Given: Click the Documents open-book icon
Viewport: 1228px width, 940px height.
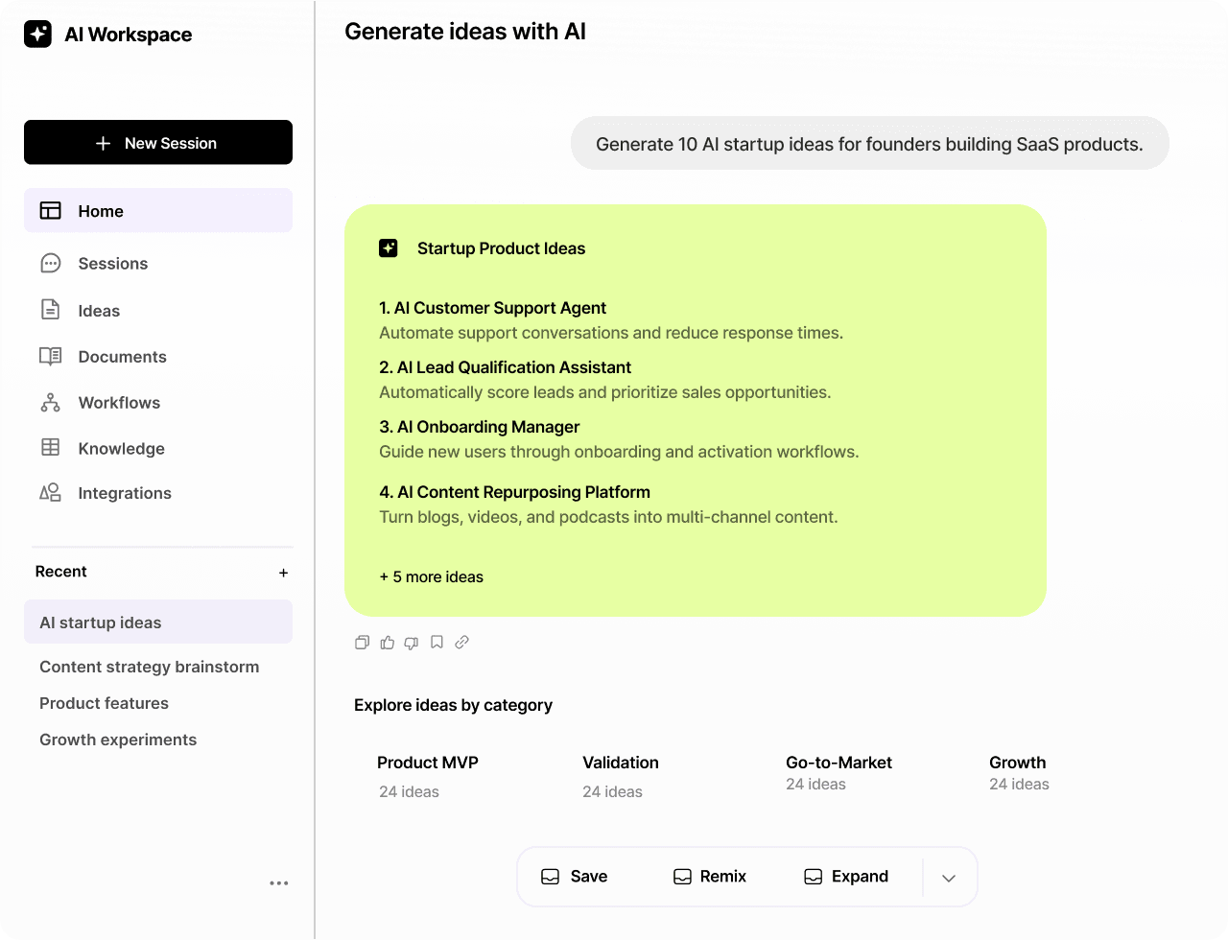Looking at the screenshot, I should [51, 356].
